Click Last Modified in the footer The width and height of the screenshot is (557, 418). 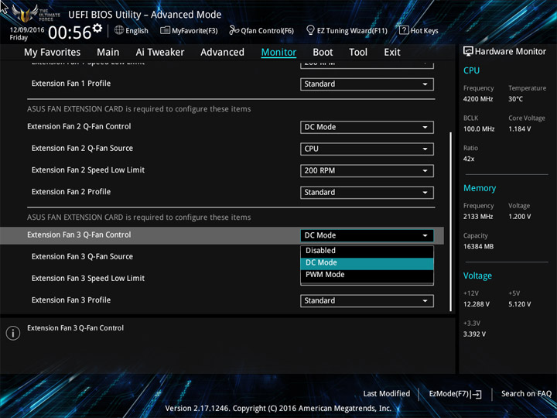tap(387, 393)
